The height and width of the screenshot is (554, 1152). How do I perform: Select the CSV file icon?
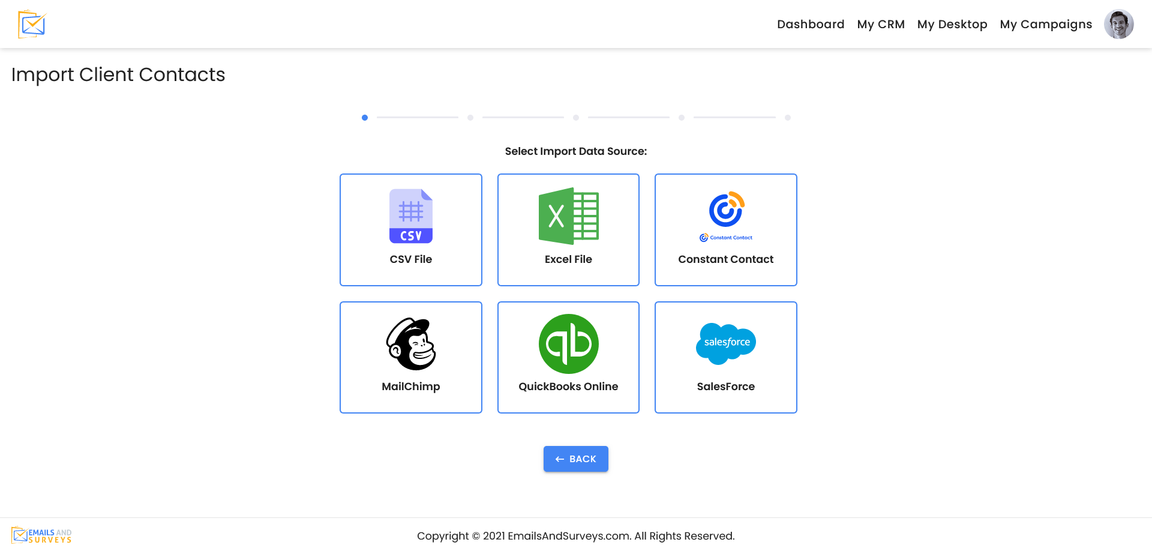click(411, 216)
